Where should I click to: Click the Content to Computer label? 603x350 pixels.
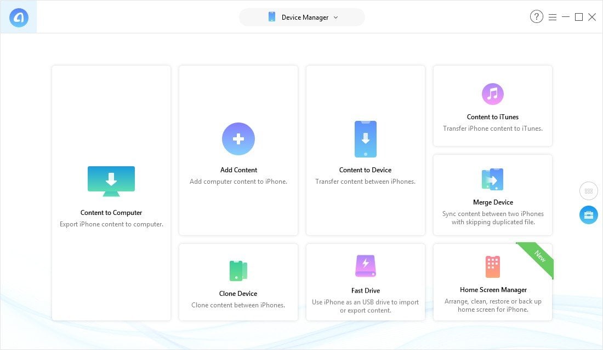tap(111, 213)
